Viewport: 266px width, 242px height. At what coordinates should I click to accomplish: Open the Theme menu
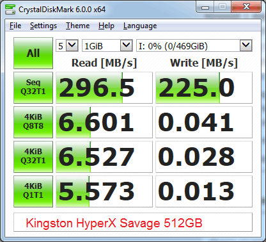coord(77,26)
